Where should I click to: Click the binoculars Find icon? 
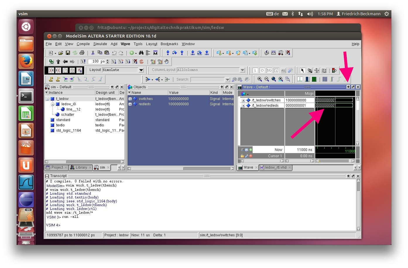click(x=141, y=53)
